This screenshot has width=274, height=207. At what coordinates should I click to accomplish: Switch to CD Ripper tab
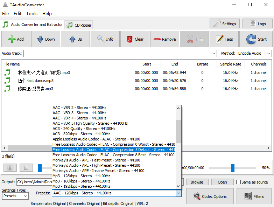[79, 25]
